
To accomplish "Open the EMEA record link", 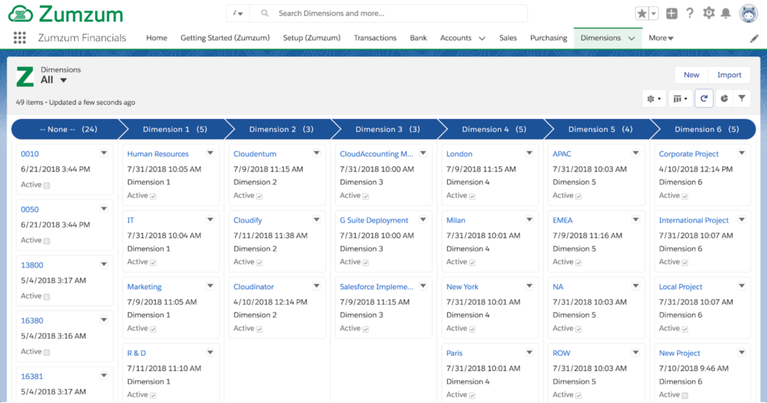I will pyautogui.click(x=563, y=220).
